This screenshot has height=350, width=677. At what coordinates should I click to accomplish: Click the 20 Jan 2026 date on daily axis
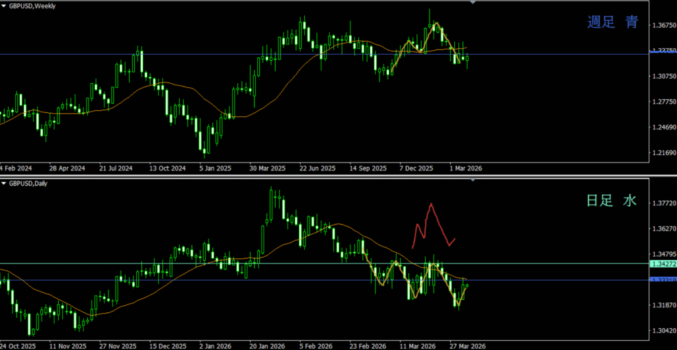coord(268,345)
